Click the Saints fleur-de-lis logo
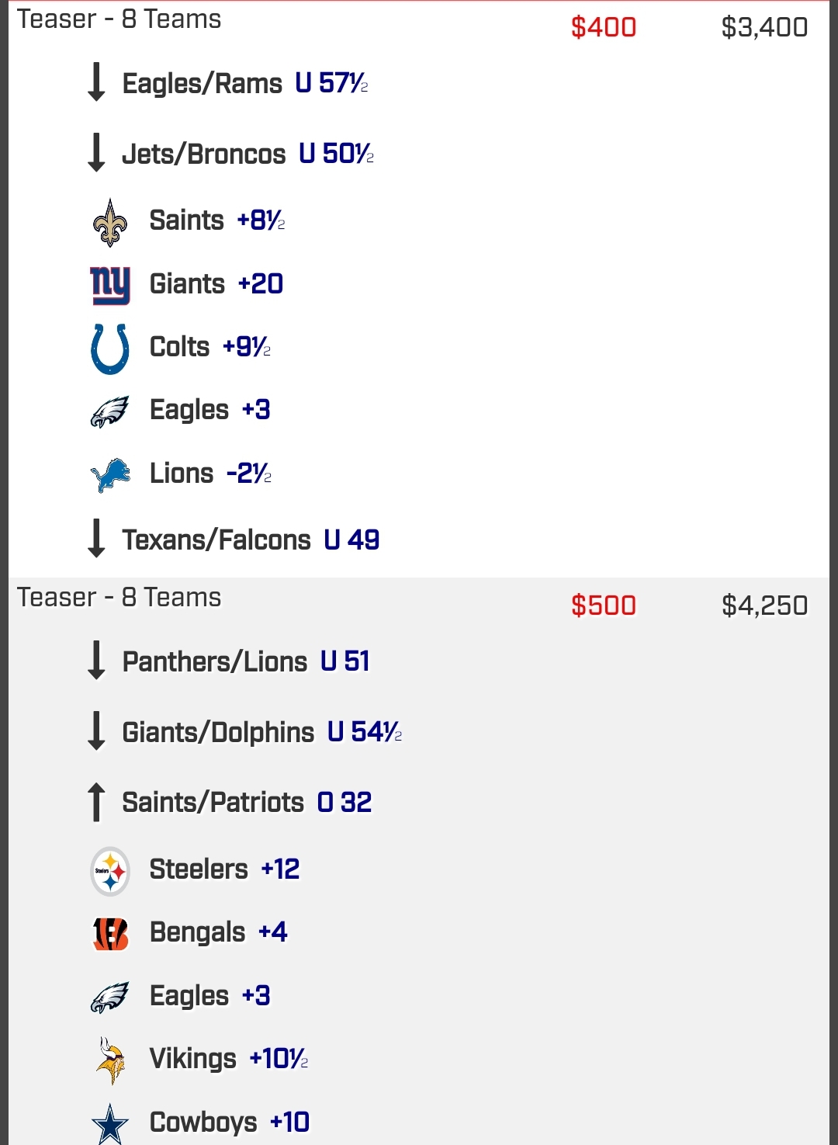 110,223
